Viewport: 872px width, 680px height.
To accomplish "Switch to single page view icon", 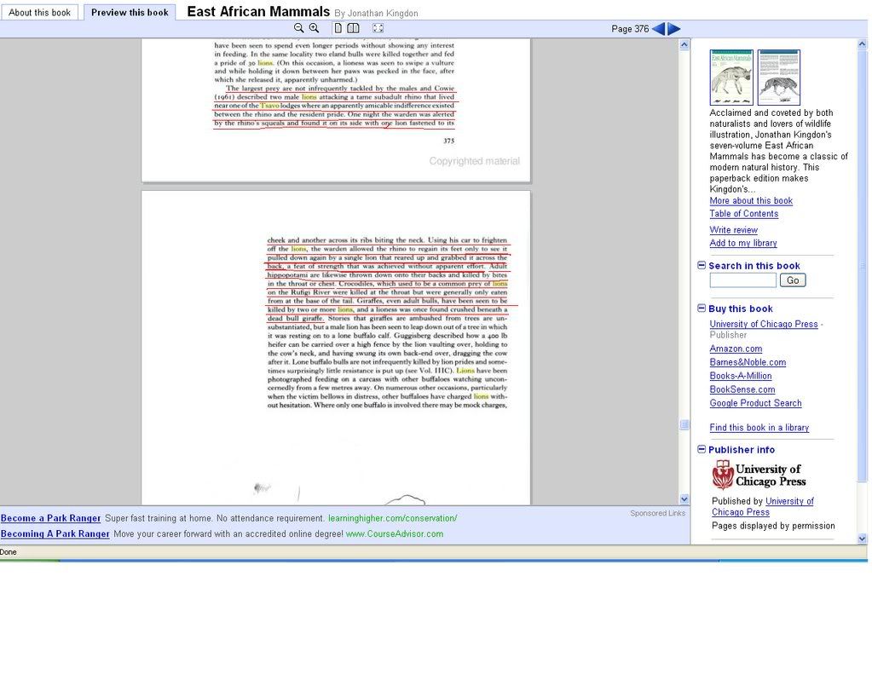I will pos(338,28).
